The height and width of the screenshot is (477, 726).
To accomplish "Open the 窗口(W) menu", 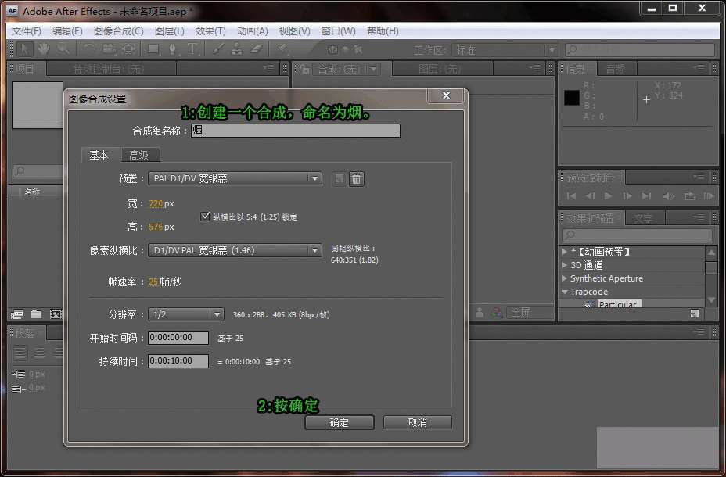I will (339, 31).
